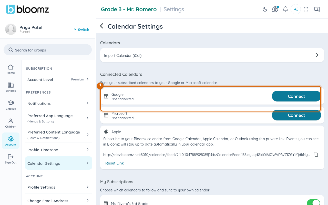Click the Microsoft calendar icon

click(x=106, y=115)
